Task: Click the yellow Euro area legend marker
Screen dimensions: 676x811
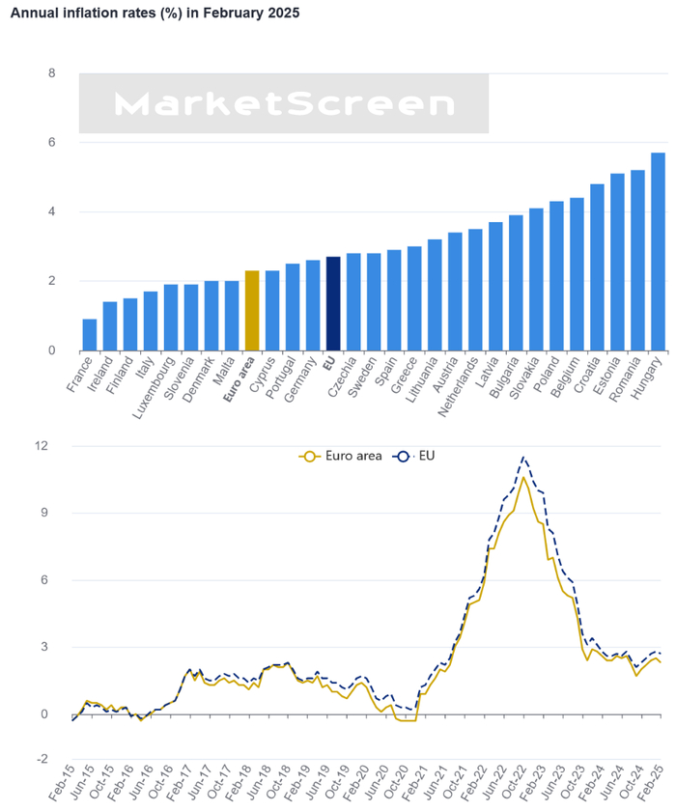Action: 311,456
